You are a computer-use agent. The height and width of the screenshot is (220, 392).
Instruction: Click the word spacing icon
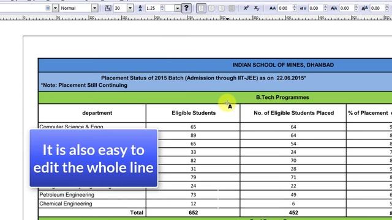tap(303, 8)
